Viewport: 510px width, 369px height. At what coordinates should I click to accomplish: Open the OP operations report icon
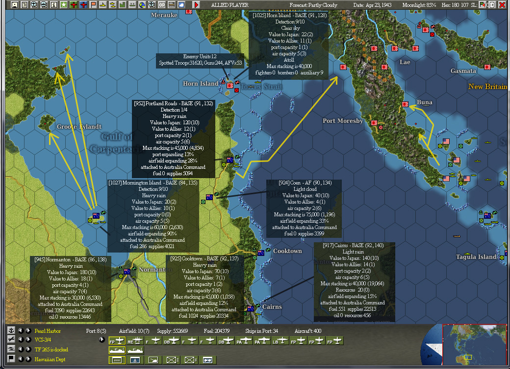(162, 4)
